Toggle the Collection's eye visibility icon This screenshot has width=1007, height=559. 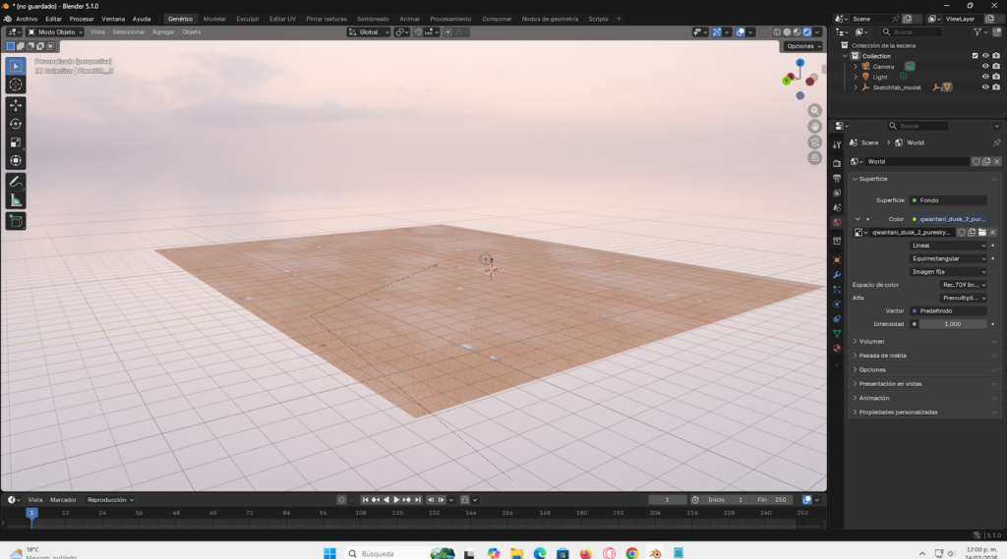985,56
